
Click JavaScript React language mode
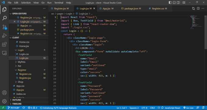coord(172,108)
